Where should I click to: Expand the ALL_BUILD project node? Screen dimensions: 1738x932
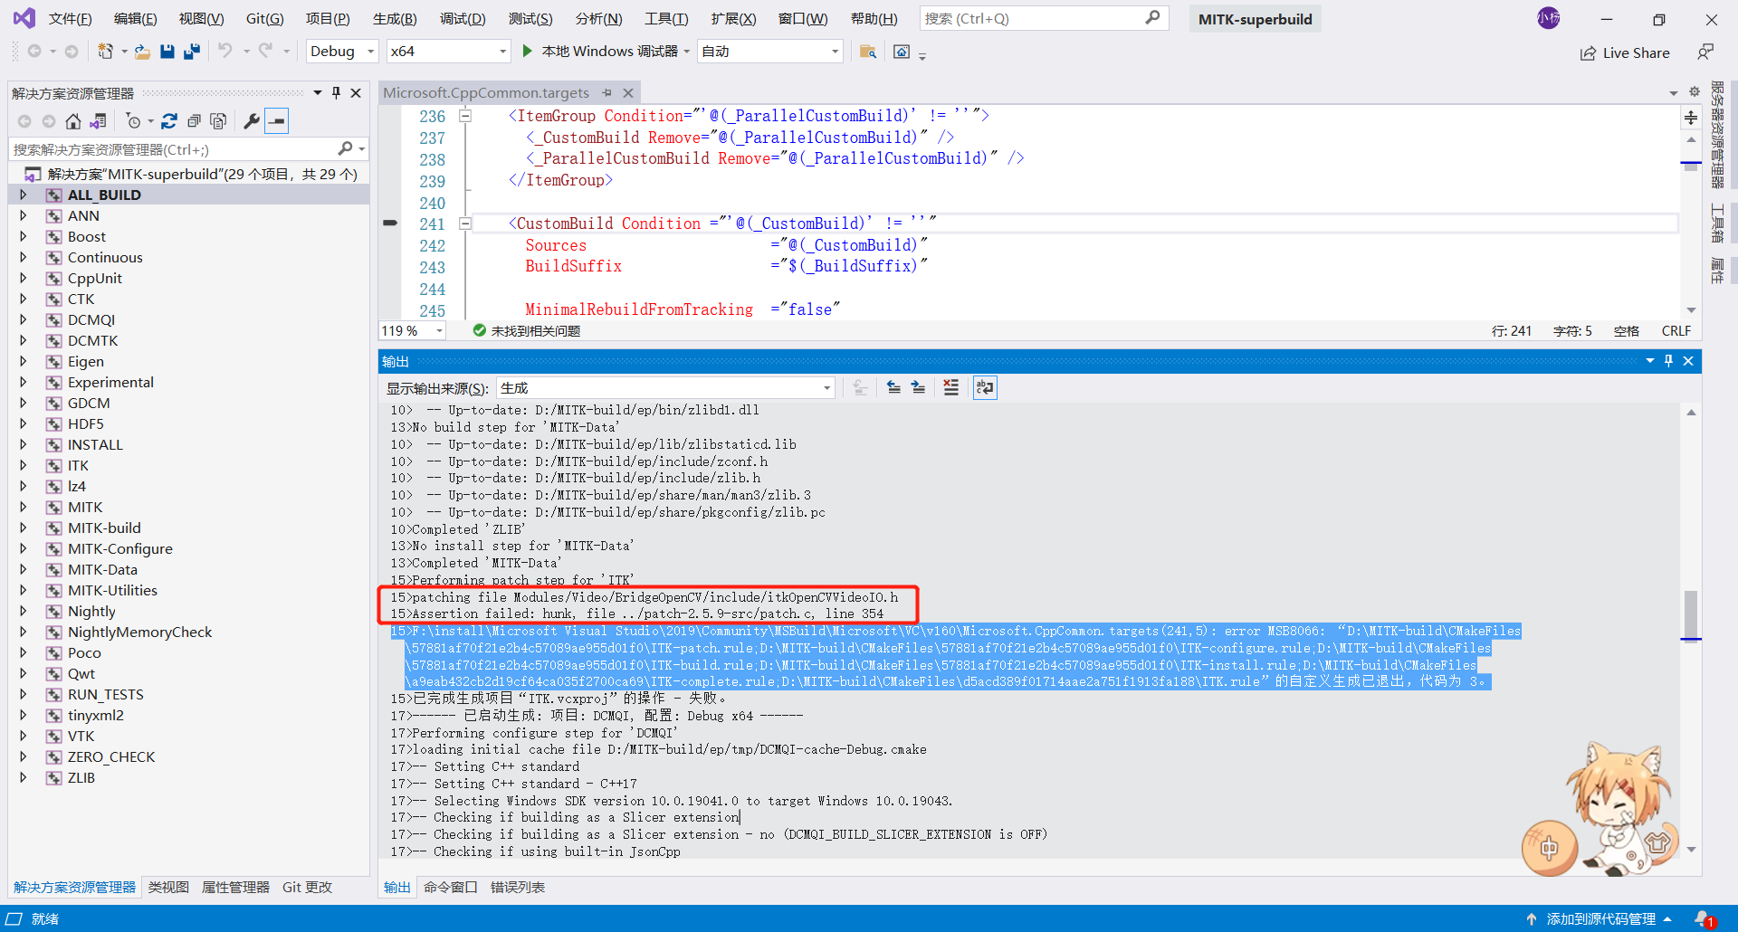[24, 195]
